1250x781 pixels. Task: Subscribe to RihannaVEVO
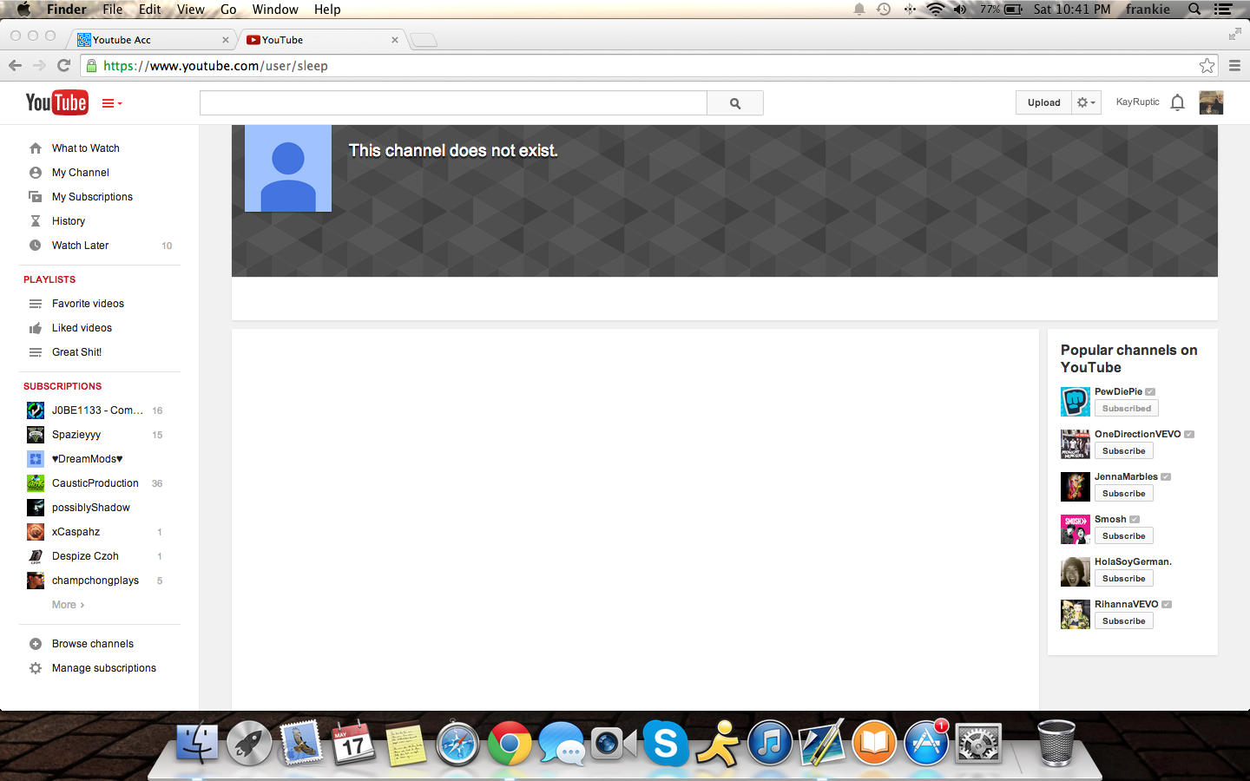[1123, 621]
